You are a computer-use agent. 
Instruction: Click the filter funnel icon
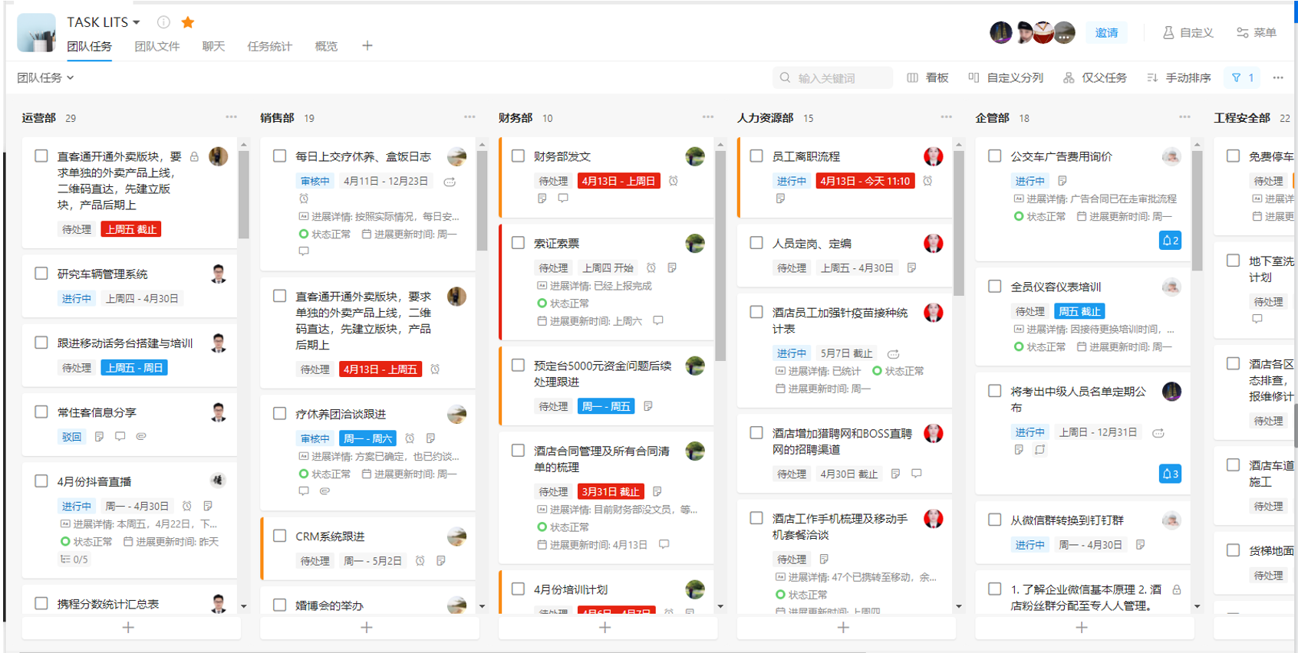(x=1236, y=77)
